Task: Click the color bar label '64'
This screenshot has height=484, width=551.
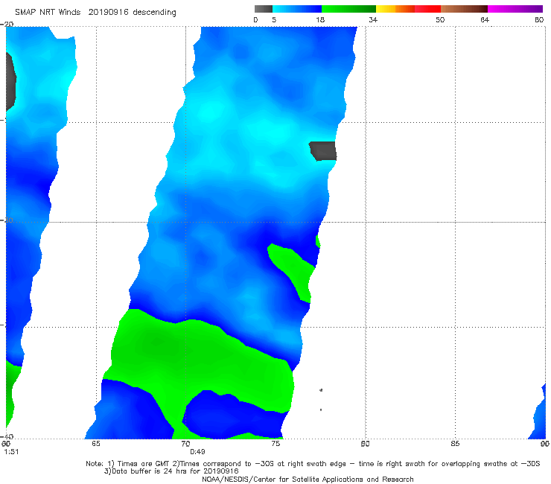Action: (x=485, y=20)
